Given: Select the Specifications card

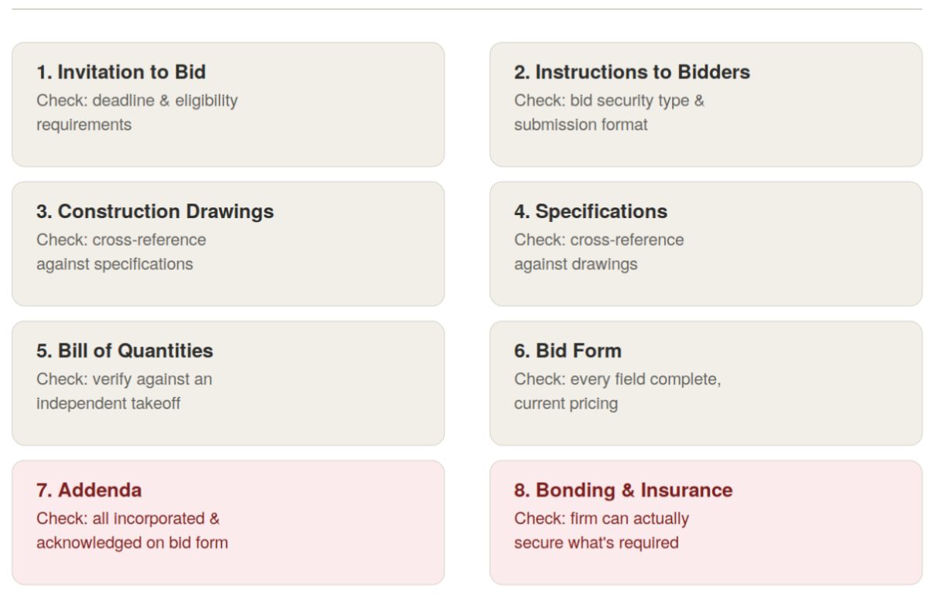Looking at the screenshot, I should click(x=706, y=244).
